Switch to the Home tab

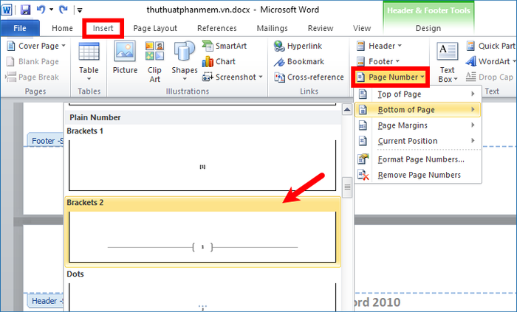(62, 28)
